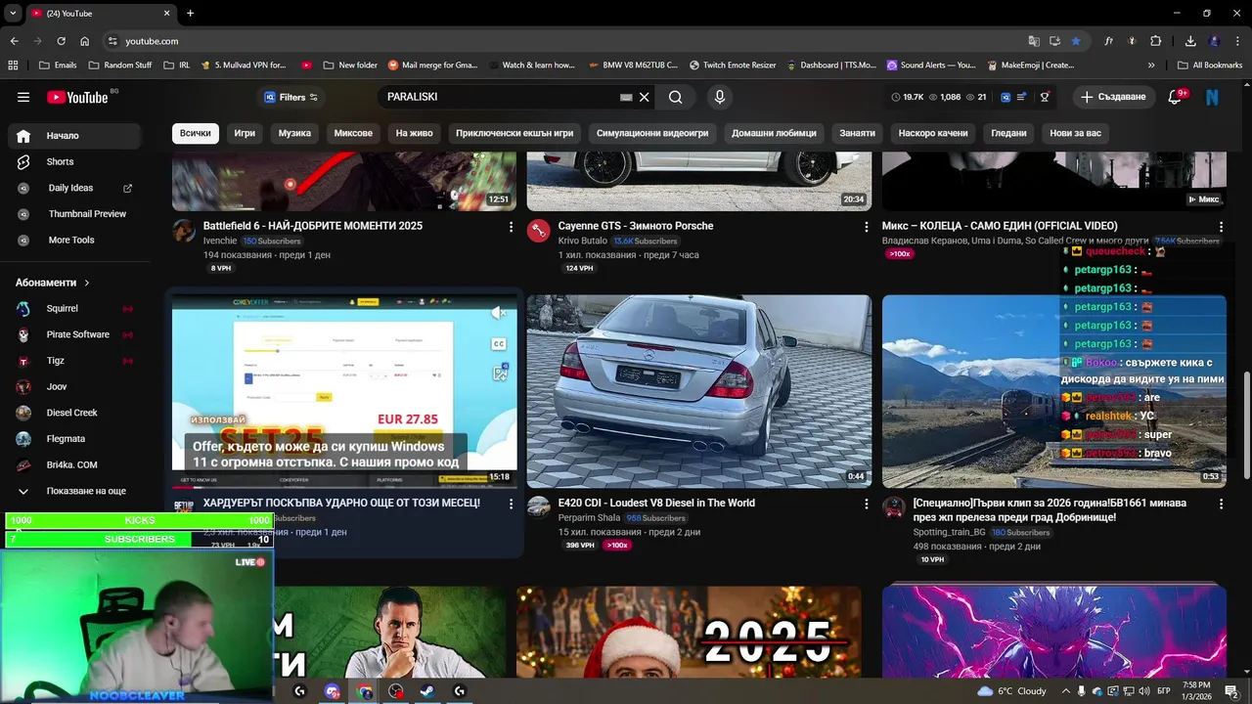The height and width of the screenshot is (704, 1252).
Task: Select the Симулационни видеоигри chip
Action: tap(653, 133)
